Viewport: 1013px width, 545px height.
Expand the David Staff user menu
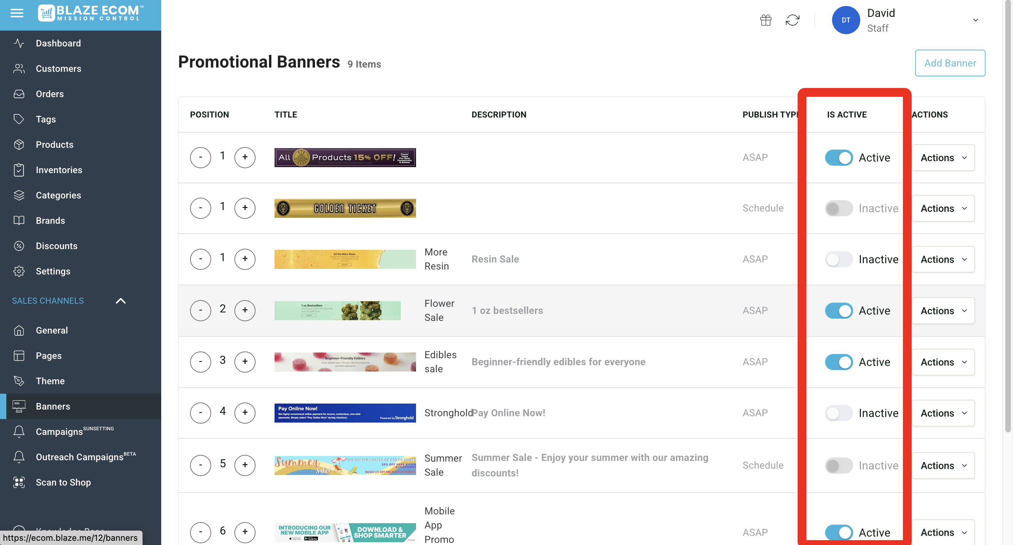[x=975, y=20]
